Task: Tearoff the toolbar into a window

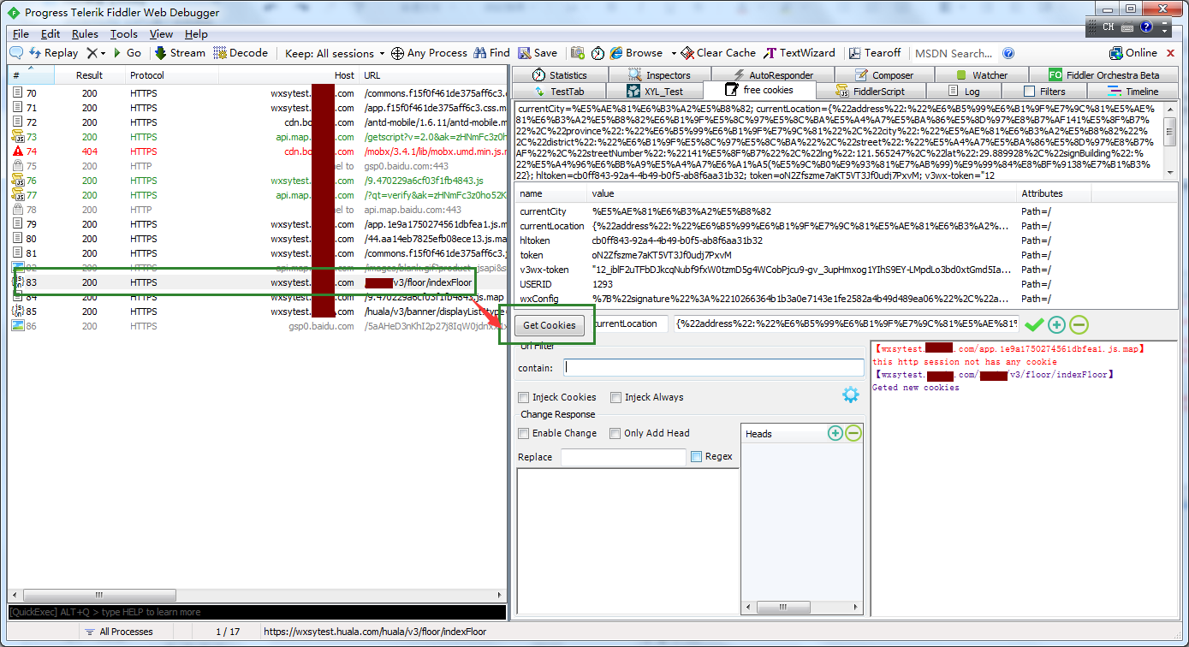Action: click(874, 53)
